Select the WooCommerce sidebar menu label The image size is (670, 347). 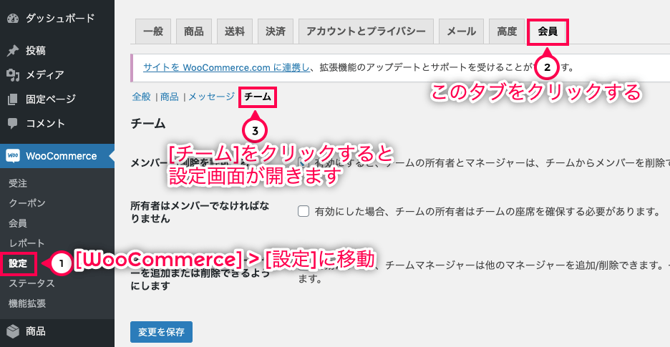[x=61, y=156]
